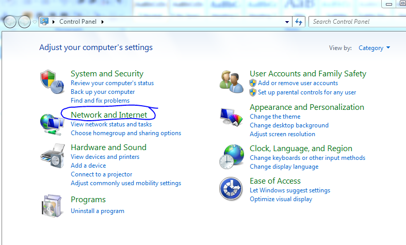Open the Network and Internet globe icon

click(x=52, y=125)
